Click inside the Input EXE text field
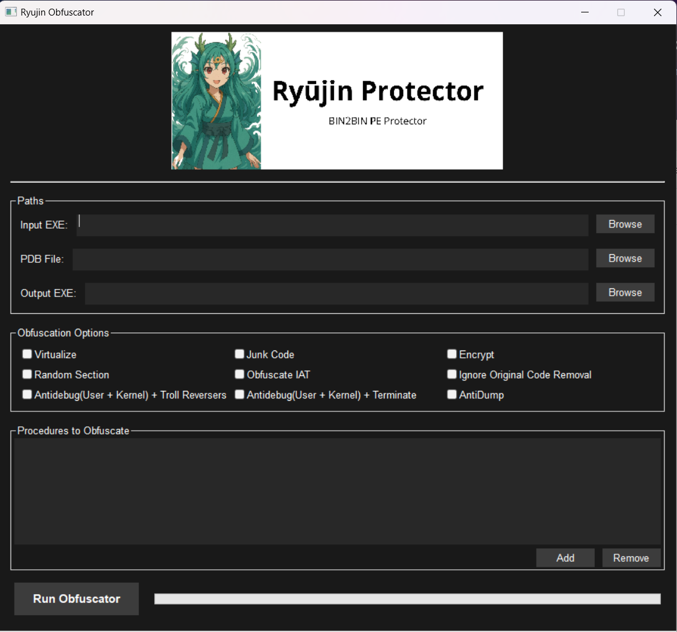Image resolution: width=677 pixels, height=632 pixels. [x=333, y=224]
